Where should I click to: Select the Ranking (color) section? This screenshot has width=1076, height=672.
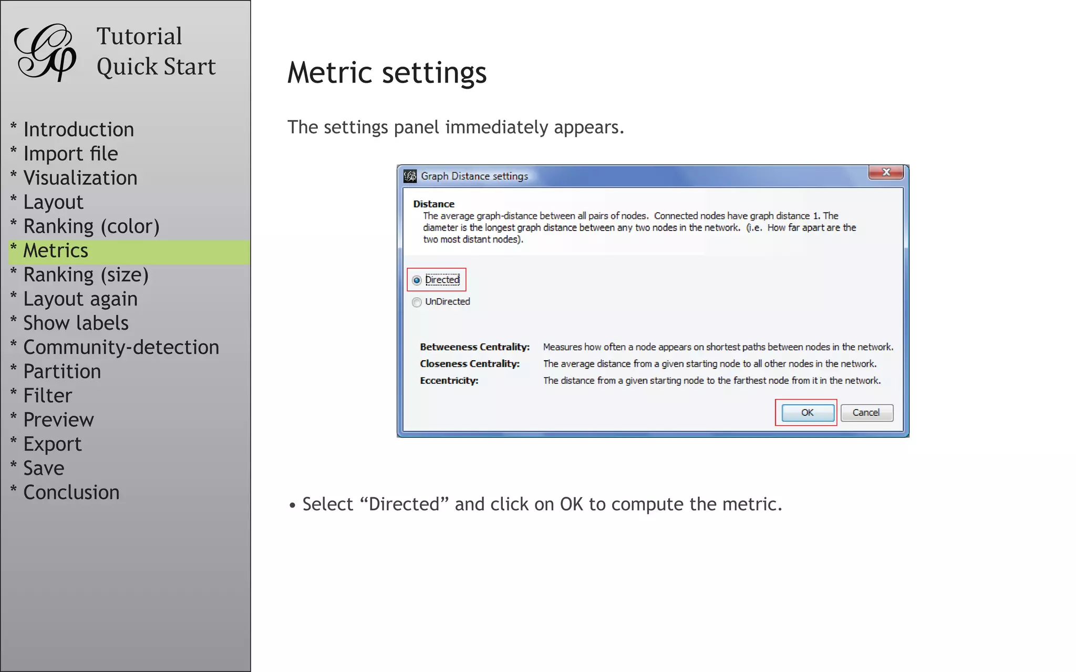tap(91, 226)
